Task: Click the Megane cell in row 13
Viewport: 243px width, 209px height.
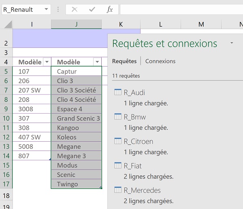Action: (77, 146)
